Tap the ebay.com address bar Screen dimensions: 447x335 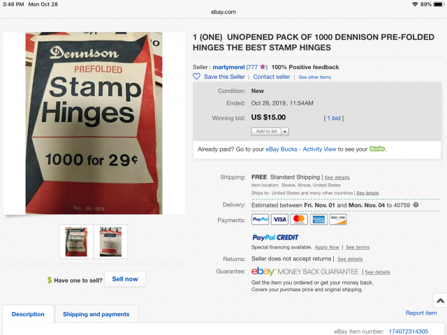coord(223,12)
